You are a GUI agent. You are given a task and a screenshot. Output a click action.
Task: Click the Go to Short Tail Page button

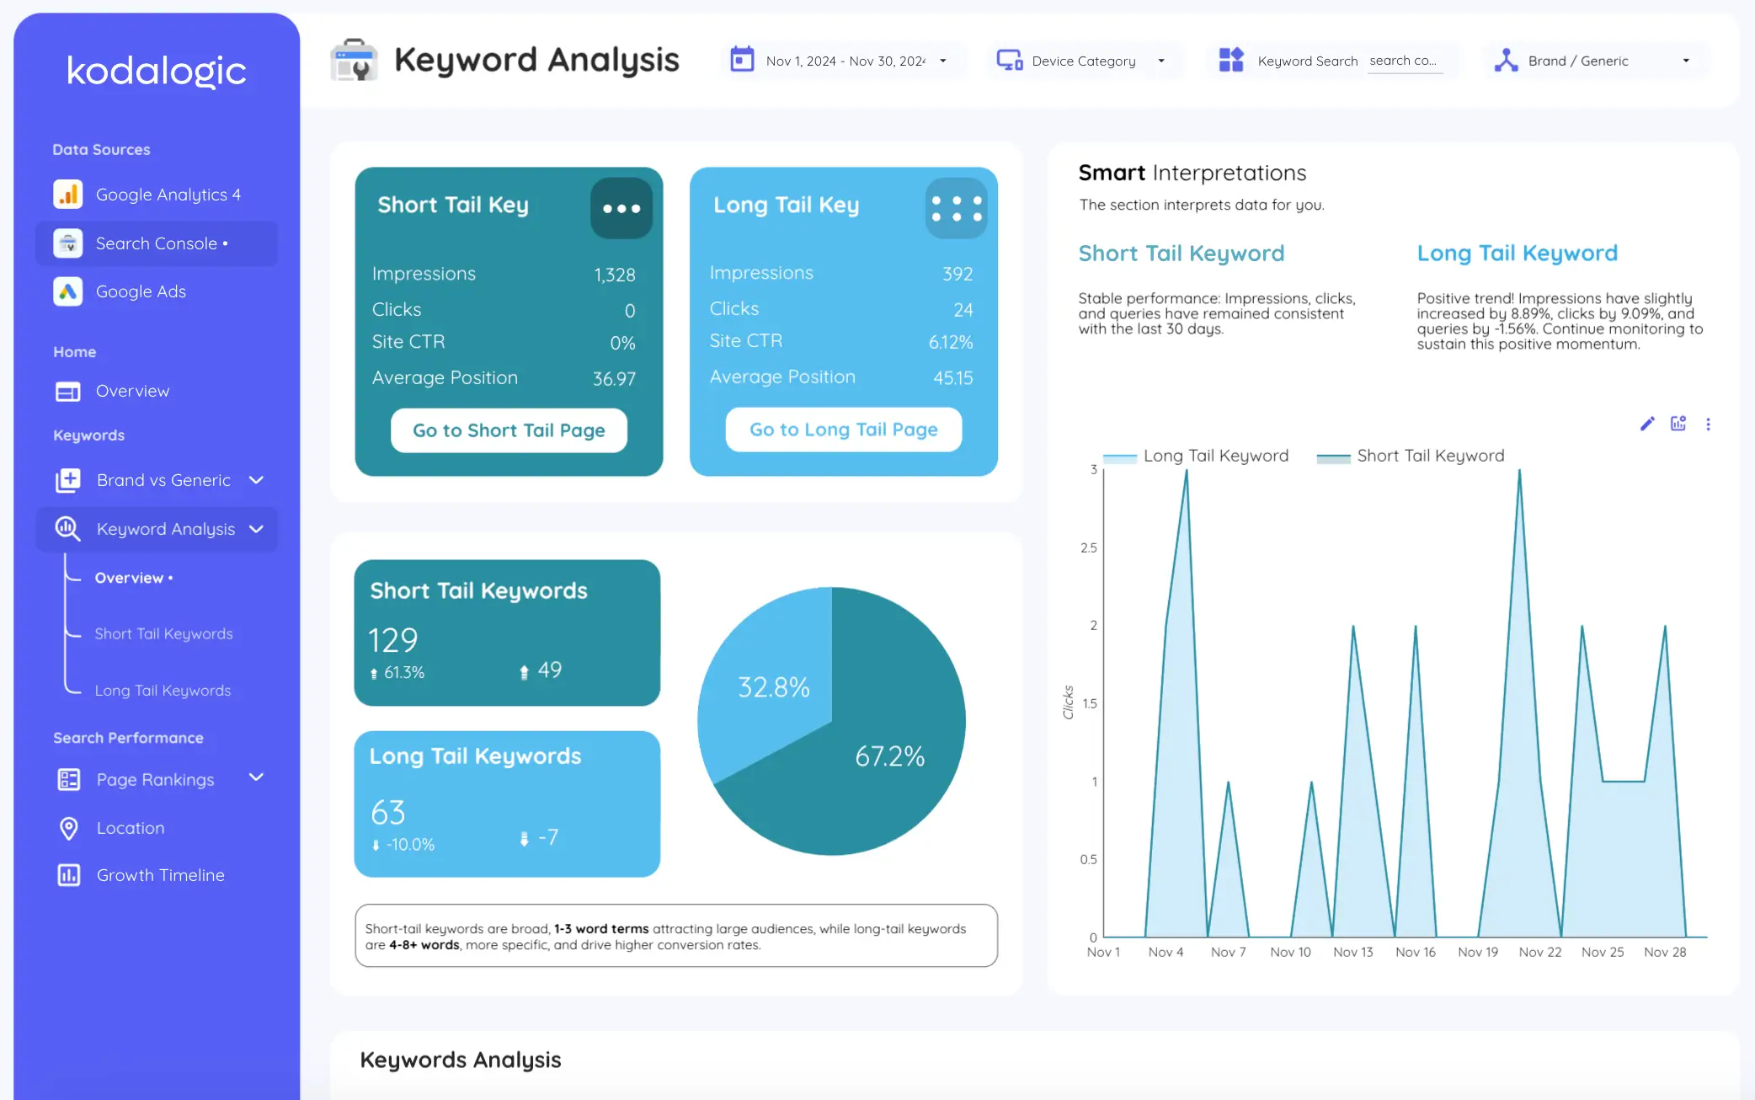click(x=509, y=430)
